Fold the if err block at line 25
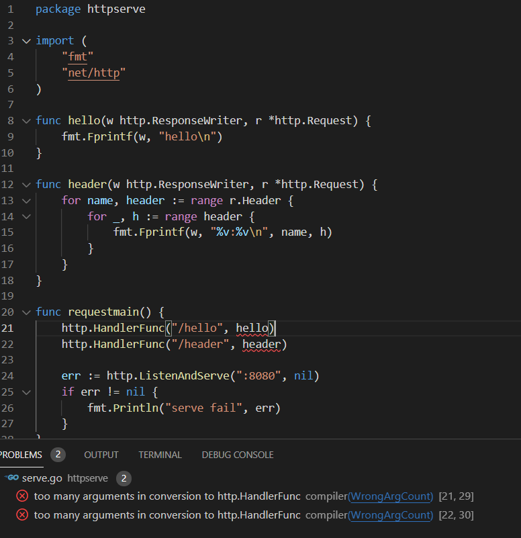The height and width of the screenshot is (538, 521). pos(26,392)
